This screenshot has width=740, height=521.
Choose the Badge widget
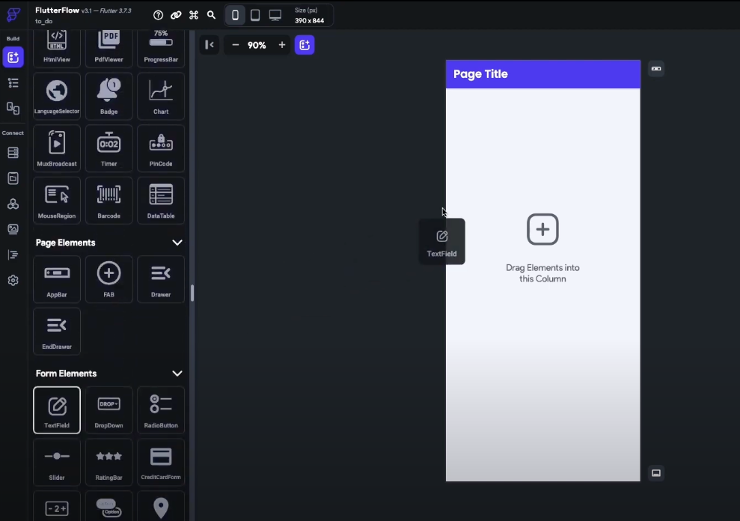108,96
